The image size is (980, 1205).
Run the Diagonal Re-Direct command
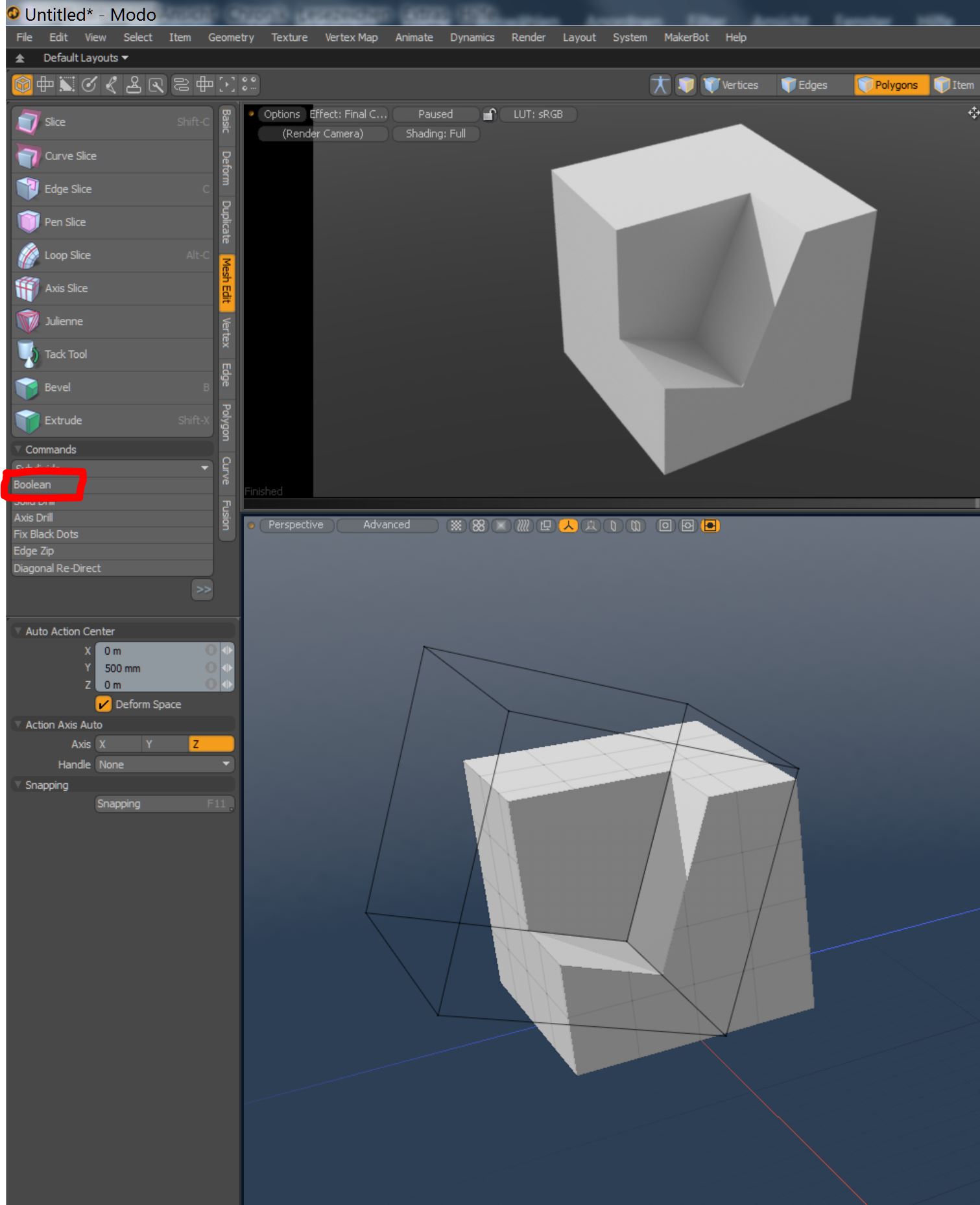pos(113,568)
